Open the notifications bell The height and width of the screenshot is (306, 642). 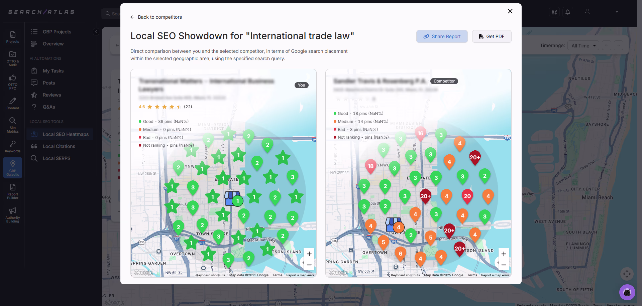pyautogui.click(x=568, y=12)
